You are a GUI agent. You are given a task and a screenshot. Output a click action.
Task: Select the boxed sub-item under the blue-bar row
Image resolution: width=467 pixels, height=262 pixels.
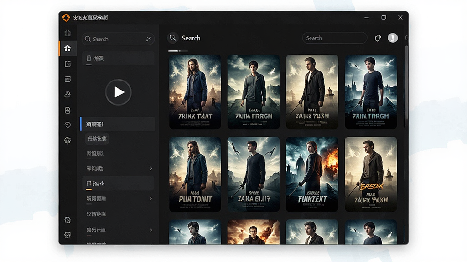coord(97,139)
